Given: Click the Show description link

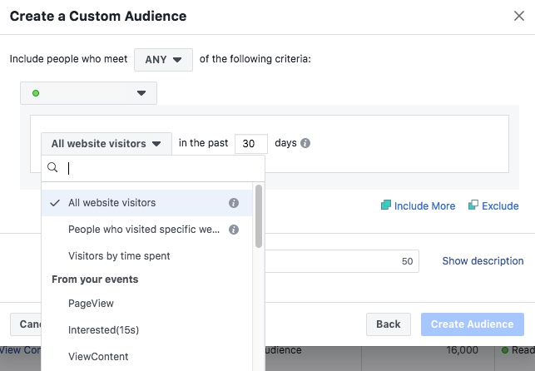Looking at the screenshot, I should [x=483, y=261].
